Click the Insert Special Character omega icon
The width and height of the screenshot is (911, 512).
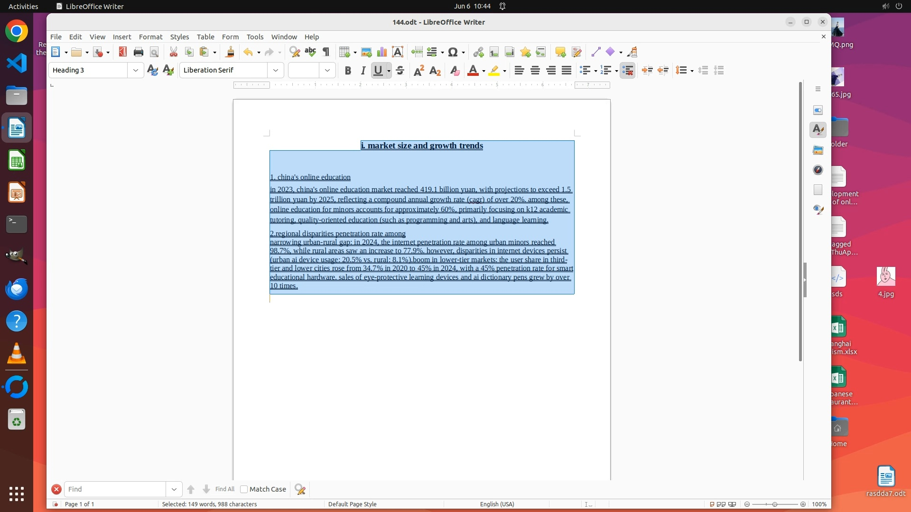453,52
